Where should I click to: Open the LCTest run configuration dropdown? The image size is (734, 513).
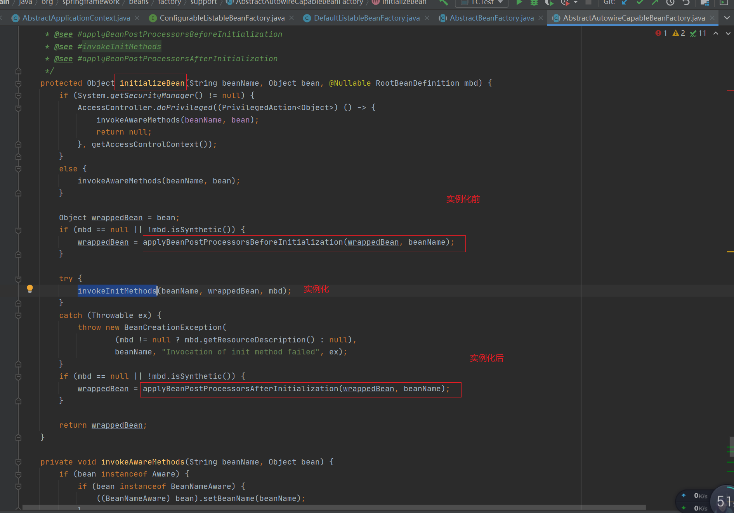pos(482,2)
